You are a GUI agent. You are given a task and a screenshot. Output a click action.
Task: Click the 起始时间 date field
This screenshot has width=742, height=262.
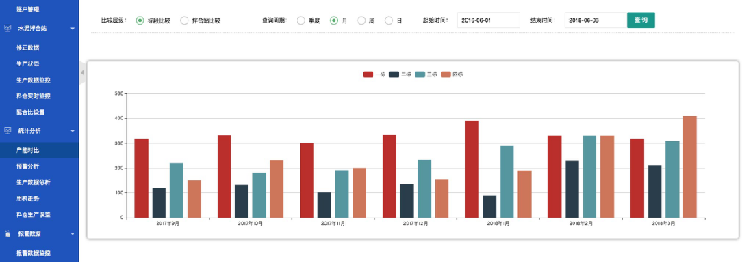(488, 20)
